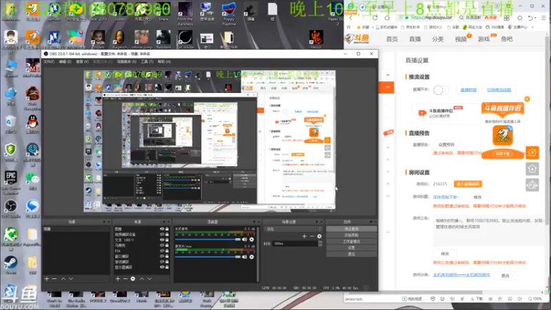Open the browser's hamburger menu
551x310 pixels.
(543, 18)
